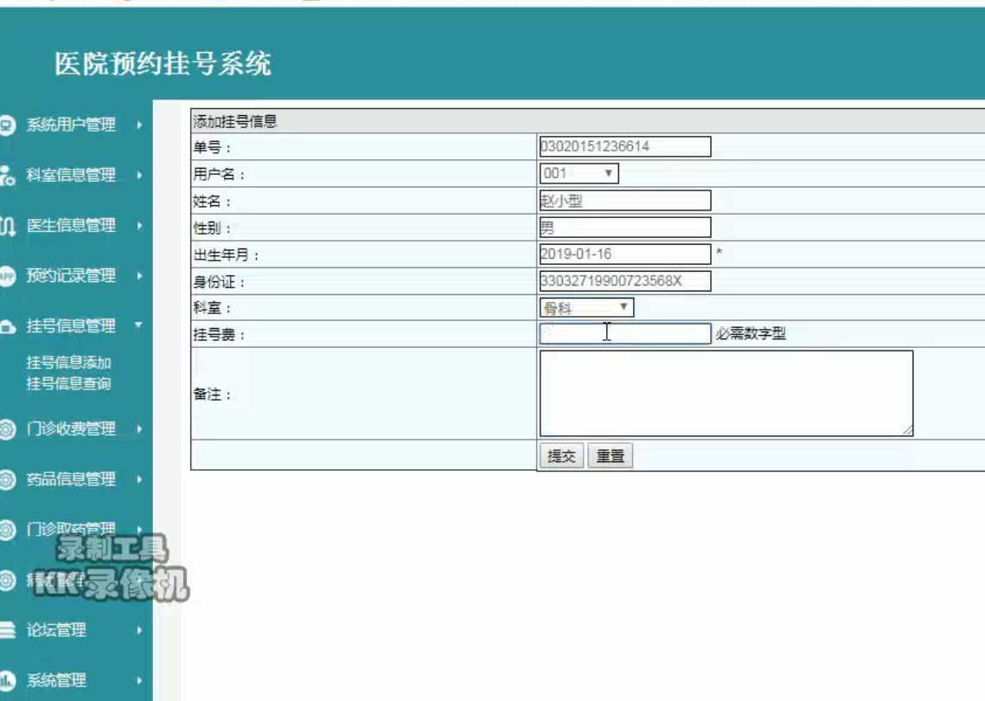This screenshot has width=985, height=701.
Task: Open the 门诊收费管理 menu
Action: [x=70, y=429]
